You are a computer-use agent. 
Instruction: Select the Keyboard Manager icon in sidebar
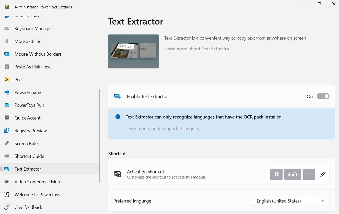7,28
